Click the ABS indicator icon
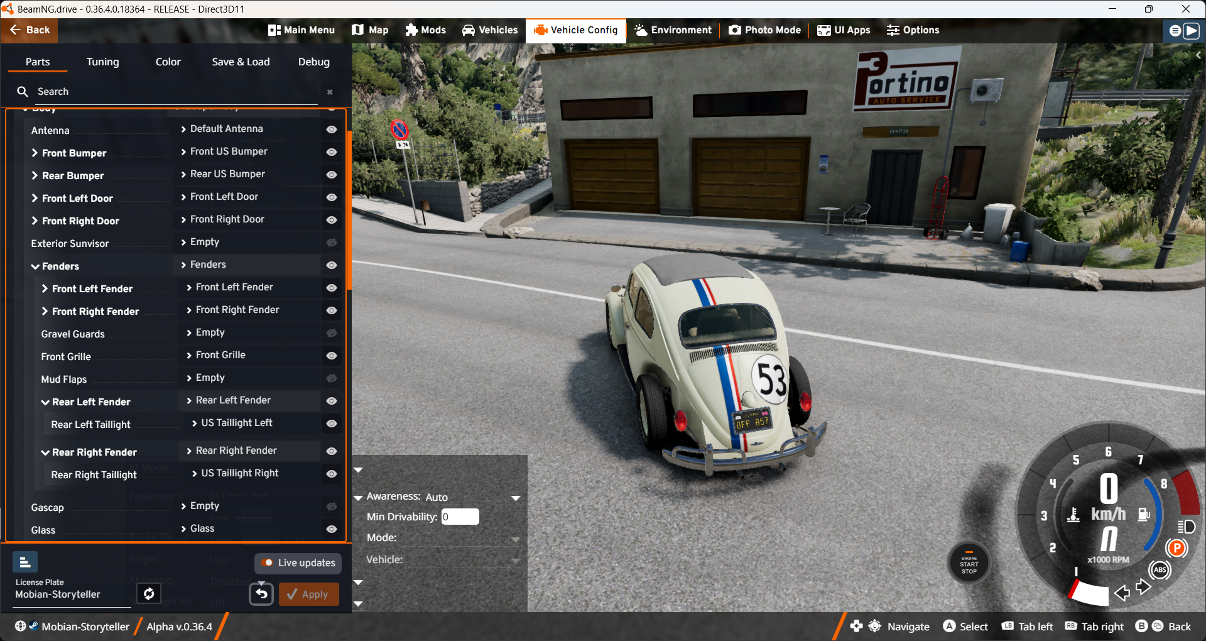This screenshot has width=1206, height=641. [1160, 570]
